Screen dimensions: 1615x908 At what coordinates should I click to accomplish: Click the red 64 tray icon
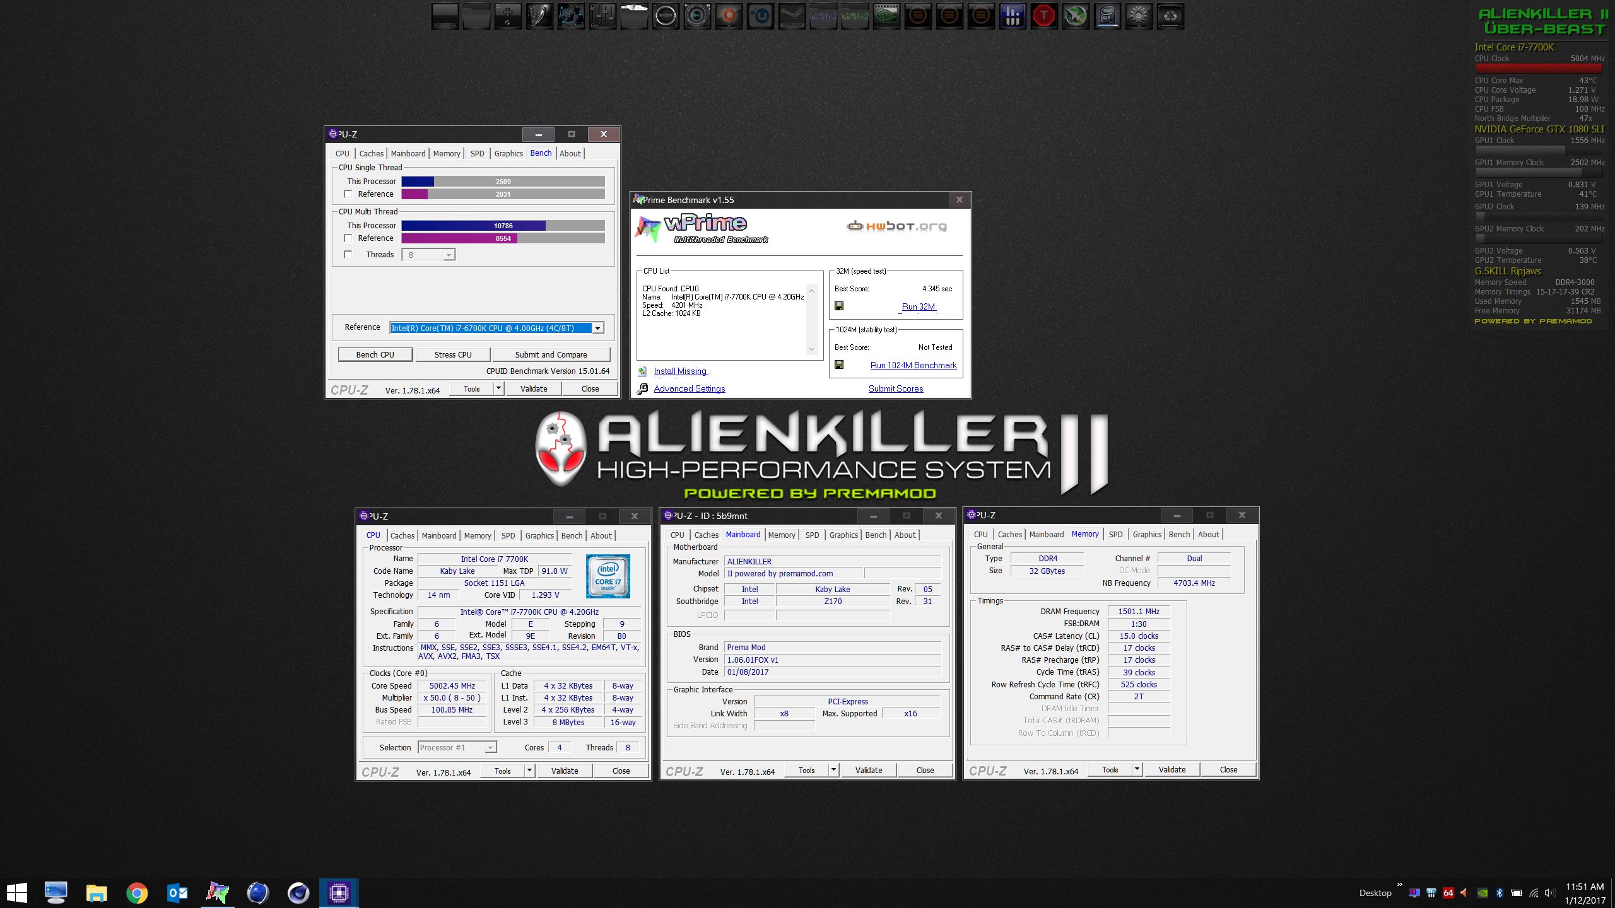click(1448, 893)
